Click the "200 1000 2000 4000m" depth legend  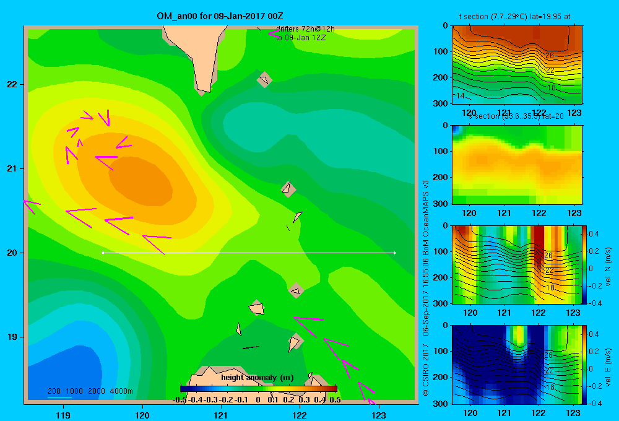click(x=90, y=391)
